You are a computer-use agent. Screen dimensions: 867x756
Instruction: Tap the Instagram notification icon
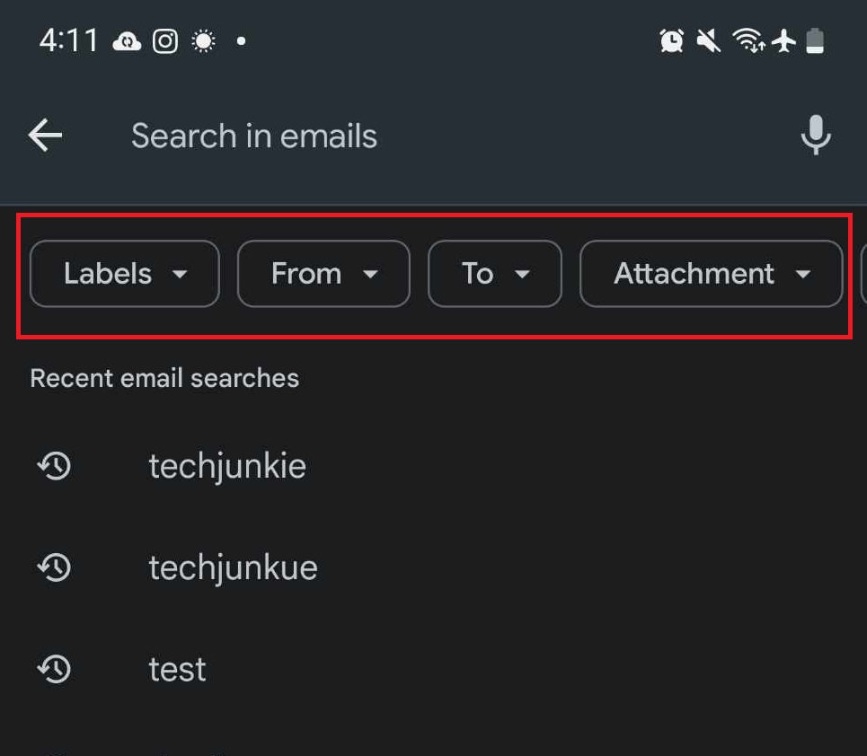(165, 41)
